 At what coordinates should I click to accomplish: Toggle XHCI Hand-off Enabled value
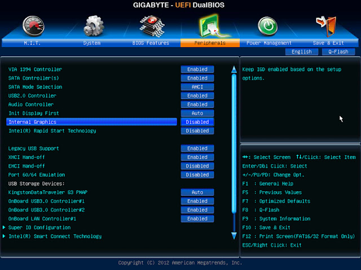[x=197, y=157]
